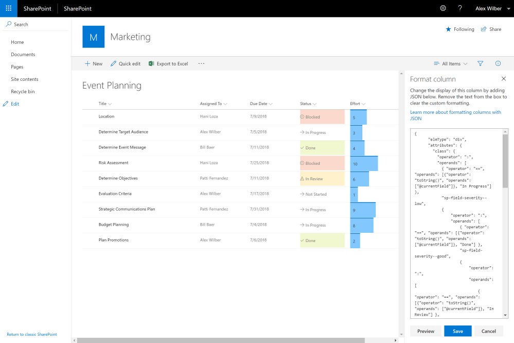Start Quick edit mode
Viewport: 514px width, 343px height.
125,63
